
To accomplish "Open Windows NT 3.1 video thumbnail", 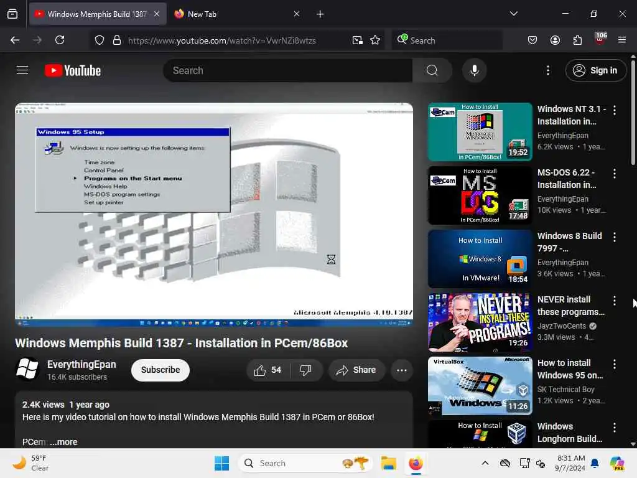I will coord(480,132).
